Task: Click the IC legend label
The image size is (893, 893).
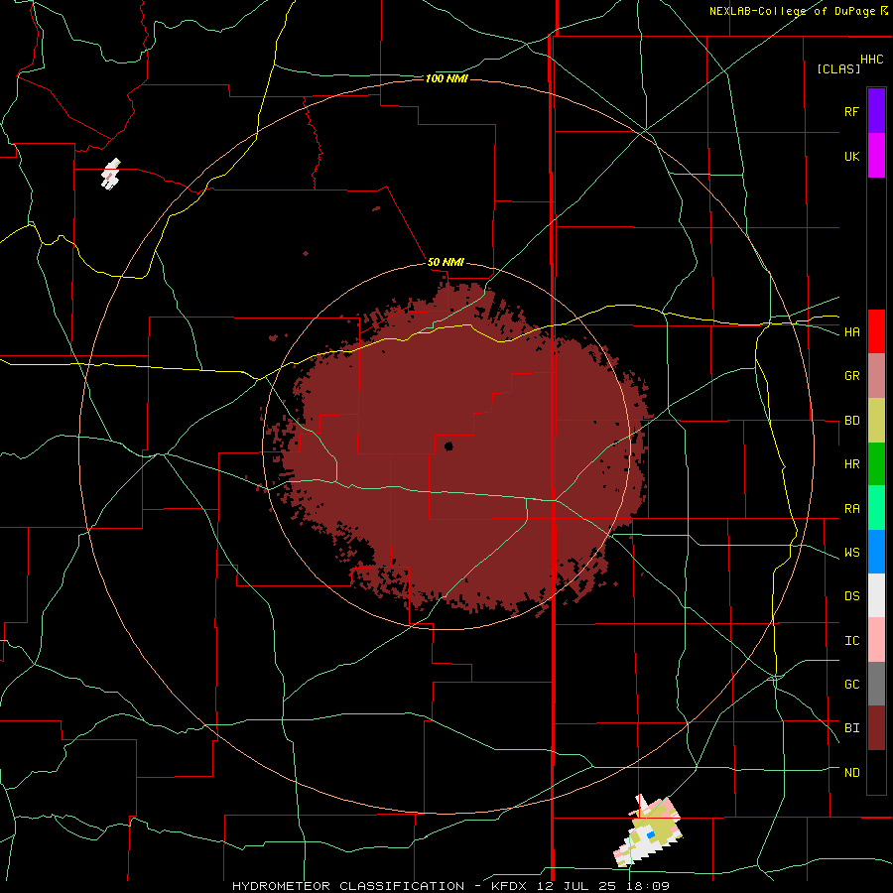Action: 851,641
